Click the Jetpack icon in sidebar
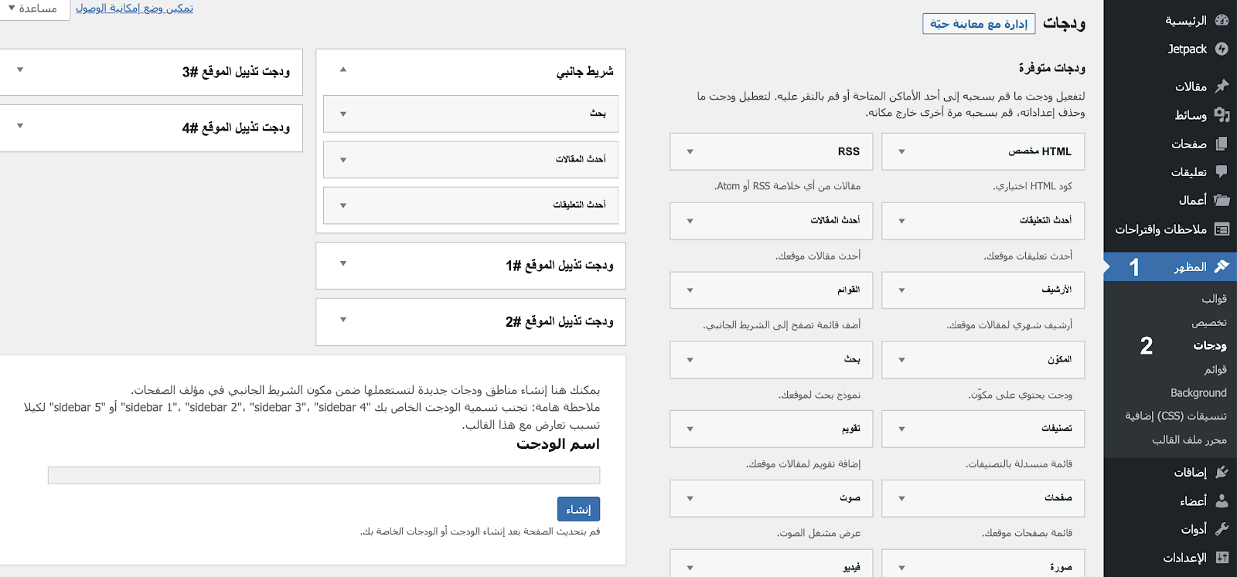The height and width of the screenshot is (577, 1237). click(1222, 49)
